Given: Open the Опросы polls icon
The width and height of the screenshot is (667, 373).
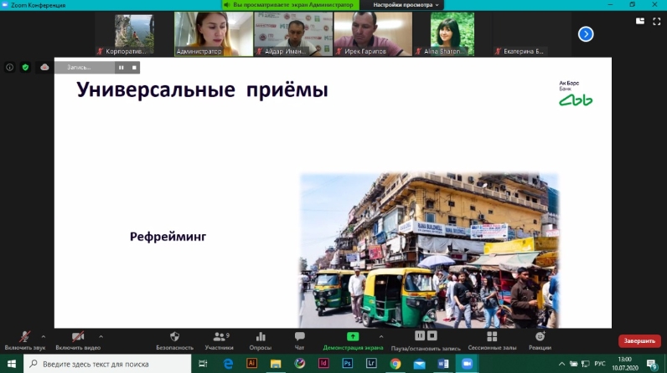Looking at the screenshot, I should pyautogui.click(x=260, y=337).
